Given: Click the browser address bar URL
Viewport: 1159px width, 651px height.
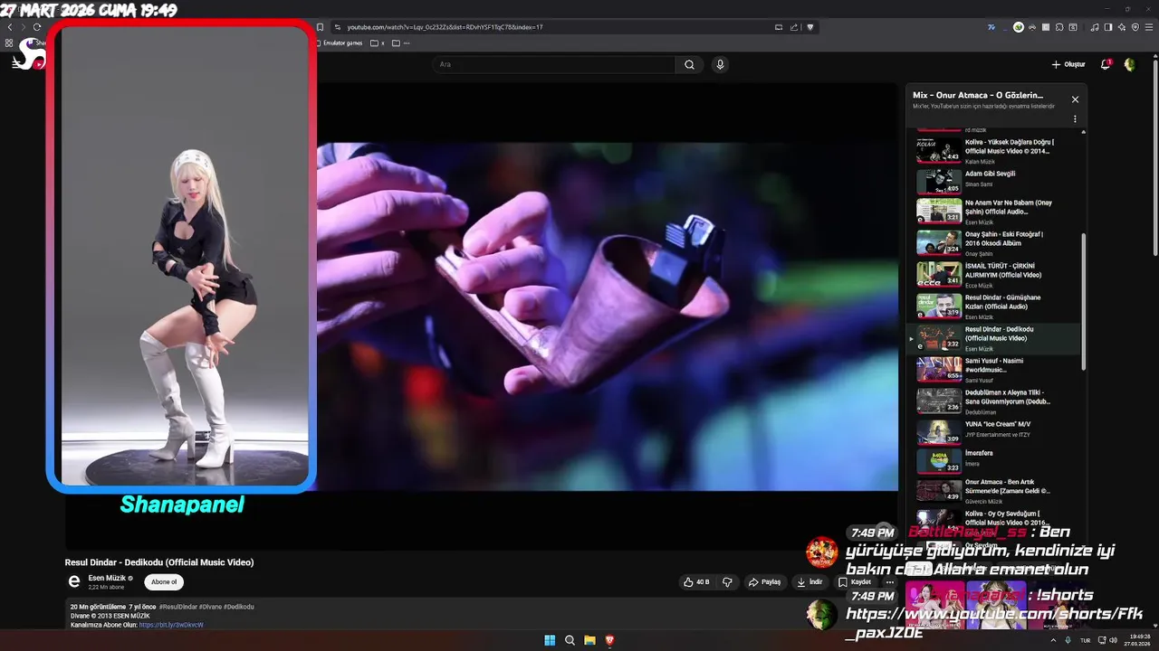Looking at the screenshot, I should click(444, 27).
